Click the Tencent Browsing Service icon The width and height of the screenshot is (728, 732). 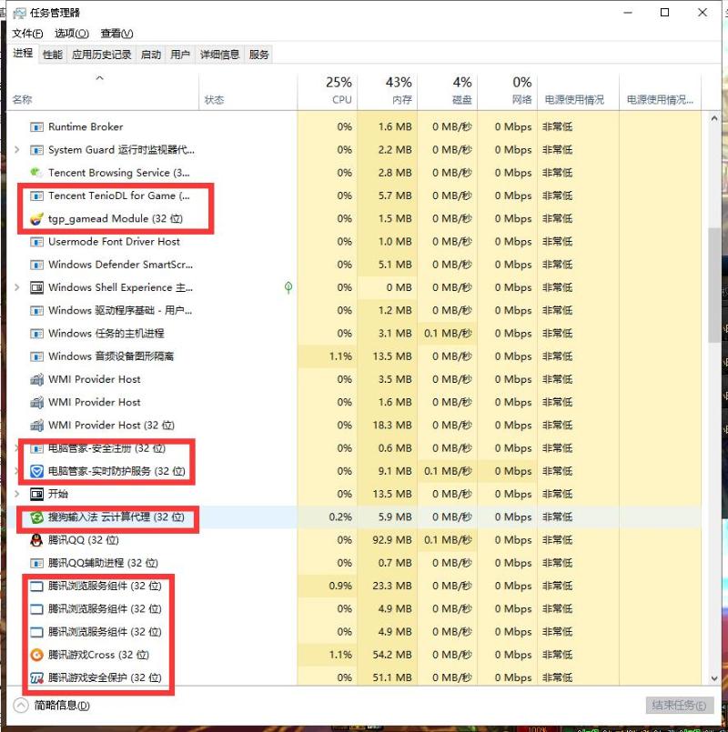point(36,173)
